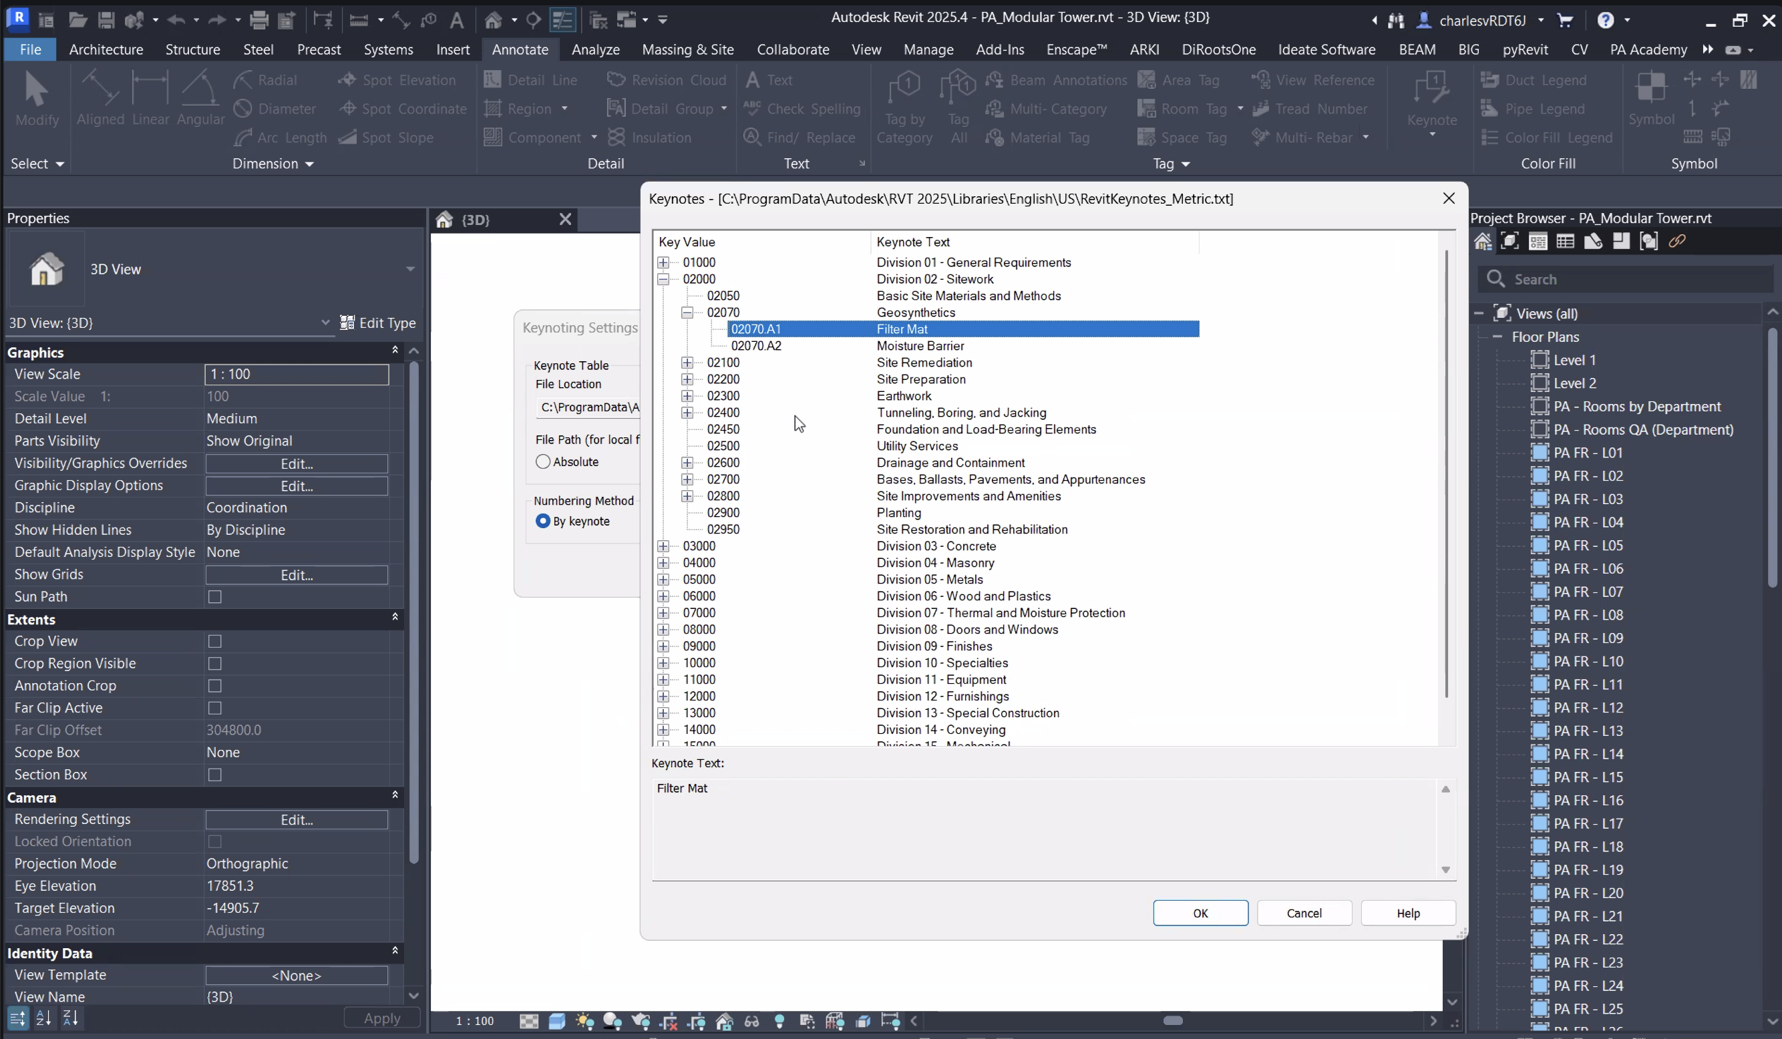Click the Save icon in Quick Access toolbar
Screen dimensions: 1782x1039
pyautogui.click(x=106, y=20)
